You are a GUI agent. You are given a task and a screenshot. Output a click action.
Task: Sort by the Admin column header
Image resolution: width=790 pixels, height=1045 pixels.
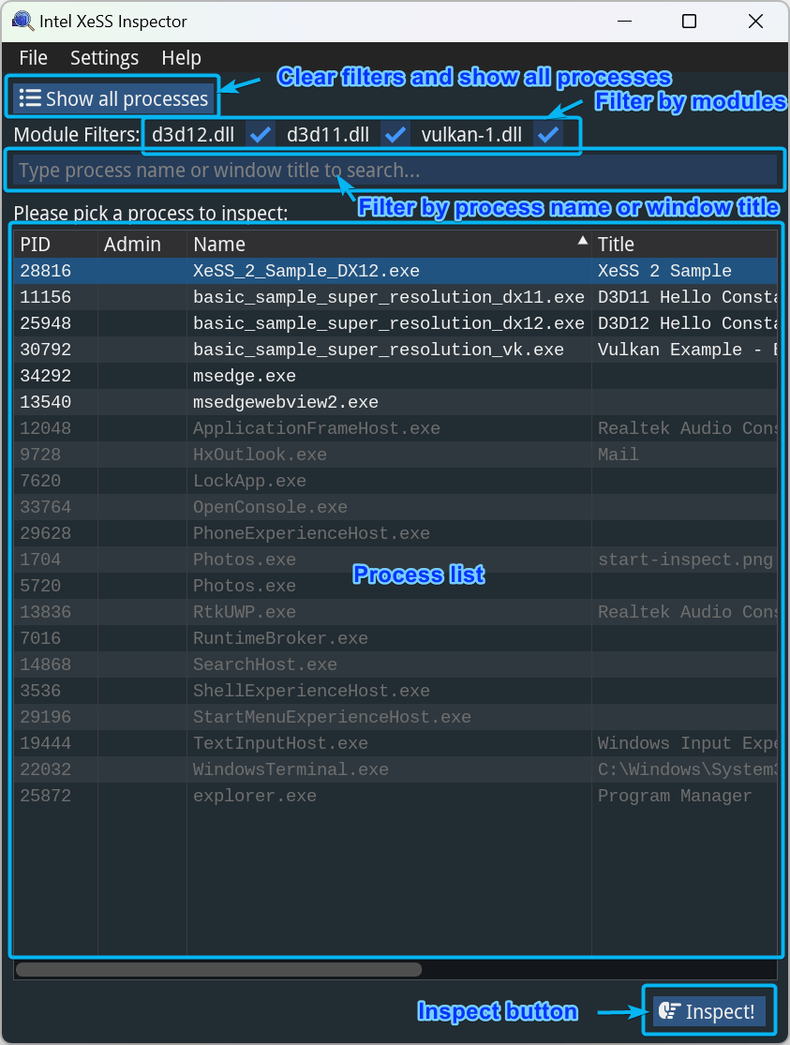tap(133, 244)
